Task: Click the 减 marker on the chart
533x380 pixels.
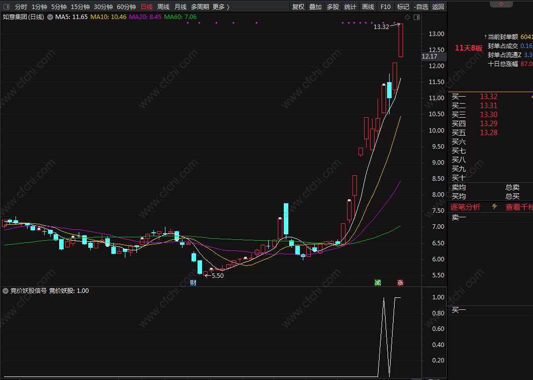Action: coord(378,283)
